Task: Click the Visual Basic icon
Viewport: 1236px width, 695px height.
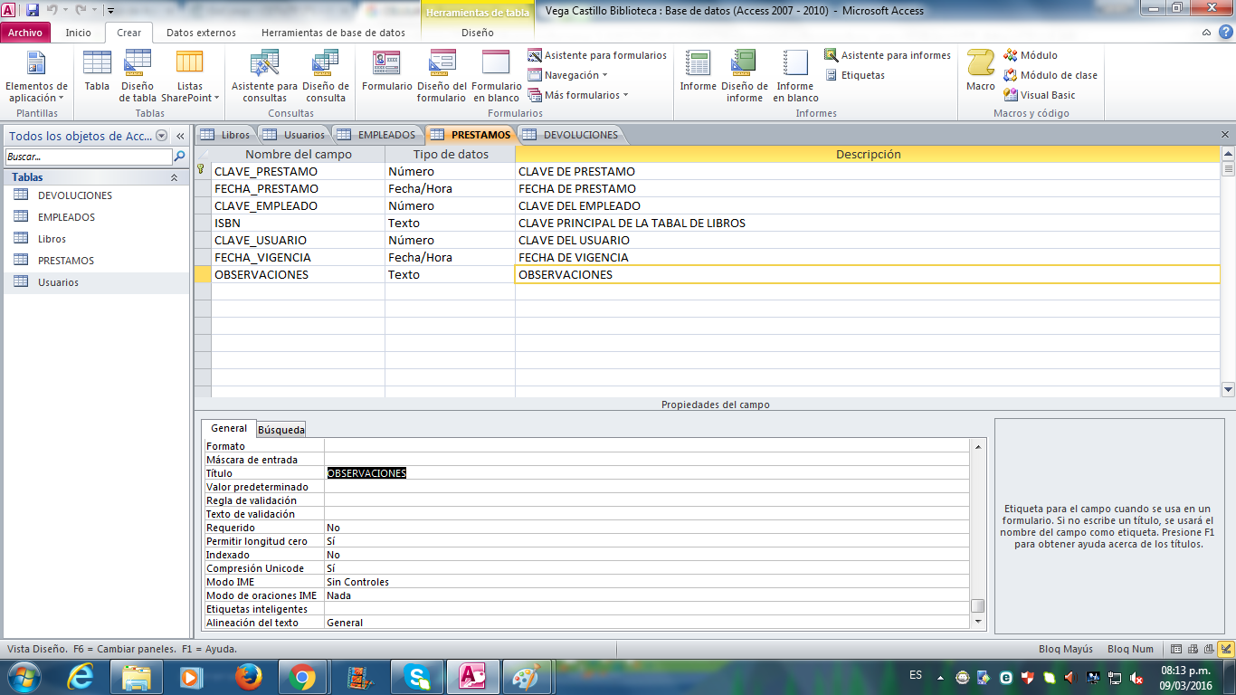Action: (1011, 95)
